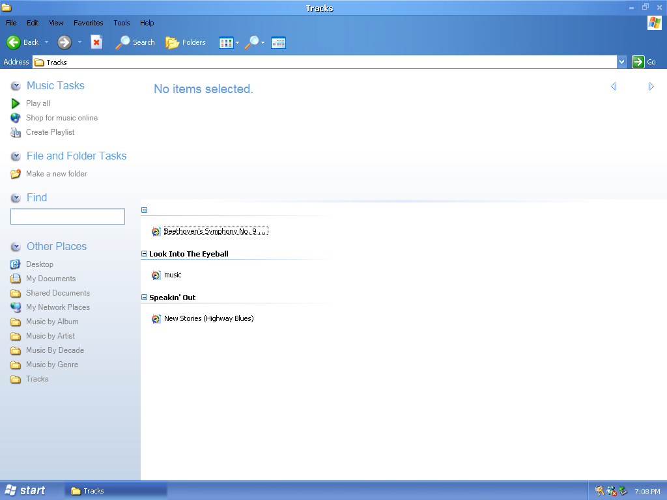Collapse the Other Places section
667x500 pixels.
(x=16, y=247)
